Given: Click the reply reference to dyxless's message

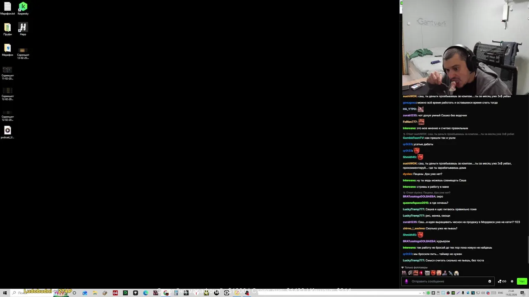Looking at the screenshot, I should (x=427, y=193).
